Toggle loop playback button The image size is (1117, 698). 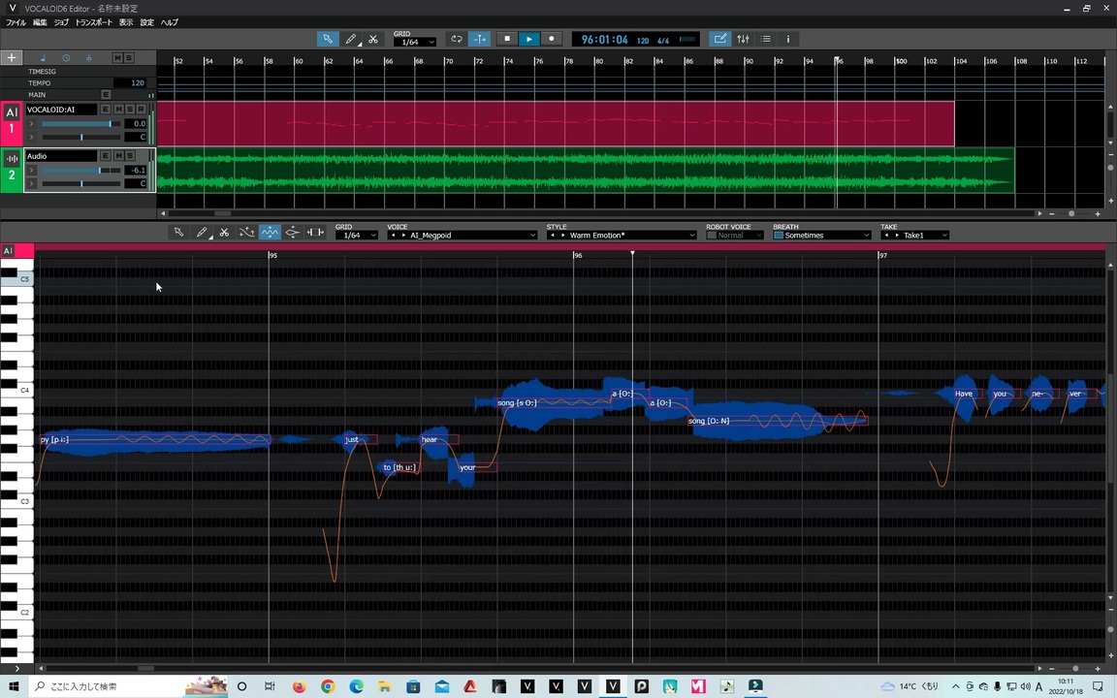[457, 39]
